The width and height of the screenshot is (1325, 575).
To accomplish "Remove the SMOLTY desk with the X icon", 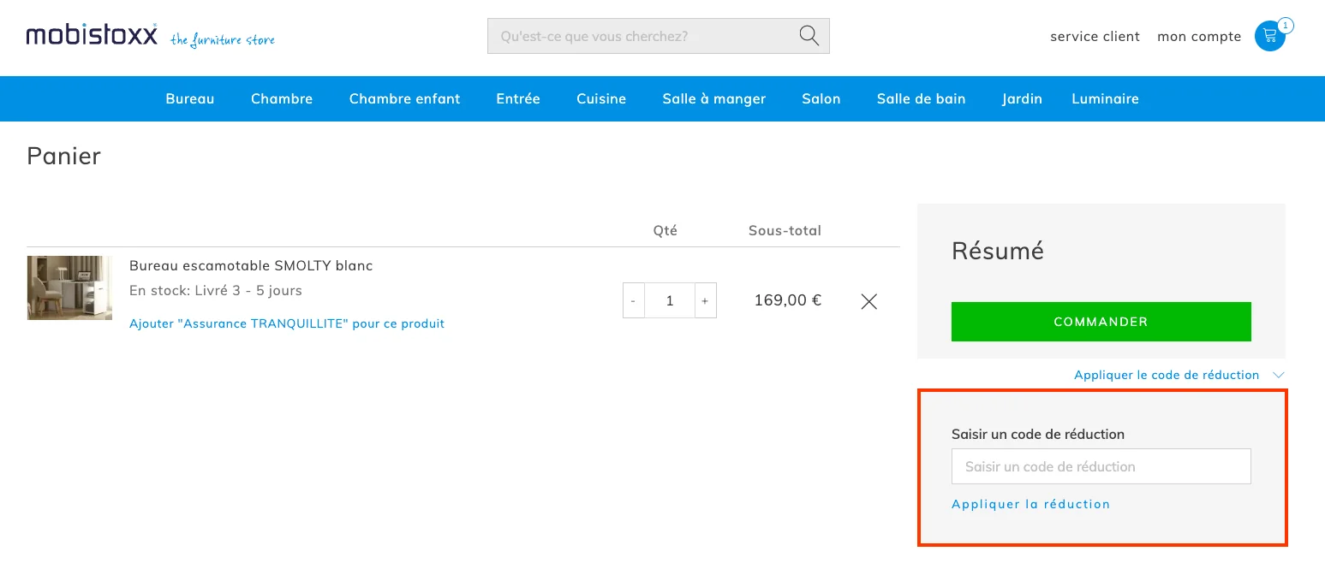I will pos(868,300).
